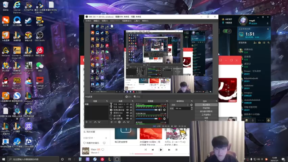Move selected scene up with arrow
The height and width of the screenshot is (162, 288).
95,122
